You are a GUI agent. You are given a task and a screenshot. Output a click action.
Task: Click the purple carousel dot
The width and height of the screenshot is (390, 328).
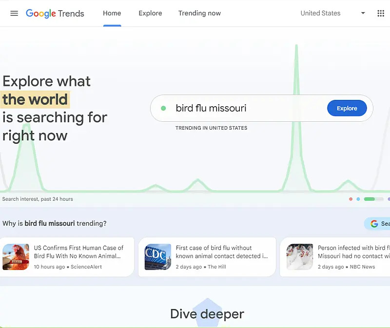[389, 199]
